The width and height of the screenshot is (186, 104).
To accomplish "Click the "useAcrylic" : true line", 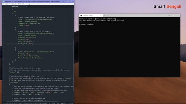I will pos(25,44).
